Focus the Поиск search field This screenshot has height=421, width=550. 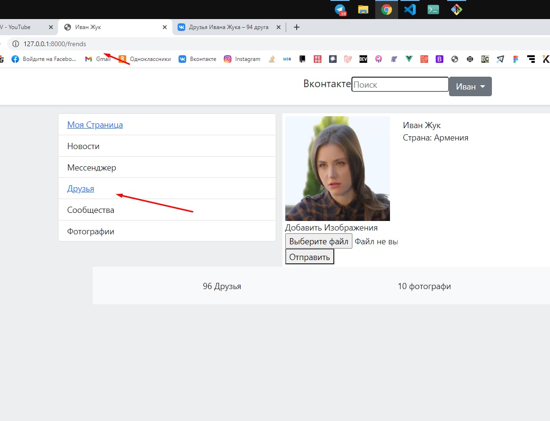(400, 84)
